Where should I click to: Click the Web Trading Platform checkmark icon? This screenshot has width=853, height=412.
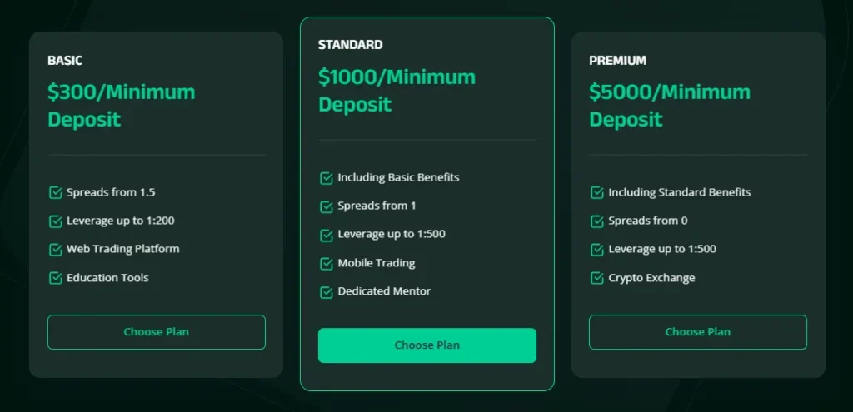pos(56,250)
